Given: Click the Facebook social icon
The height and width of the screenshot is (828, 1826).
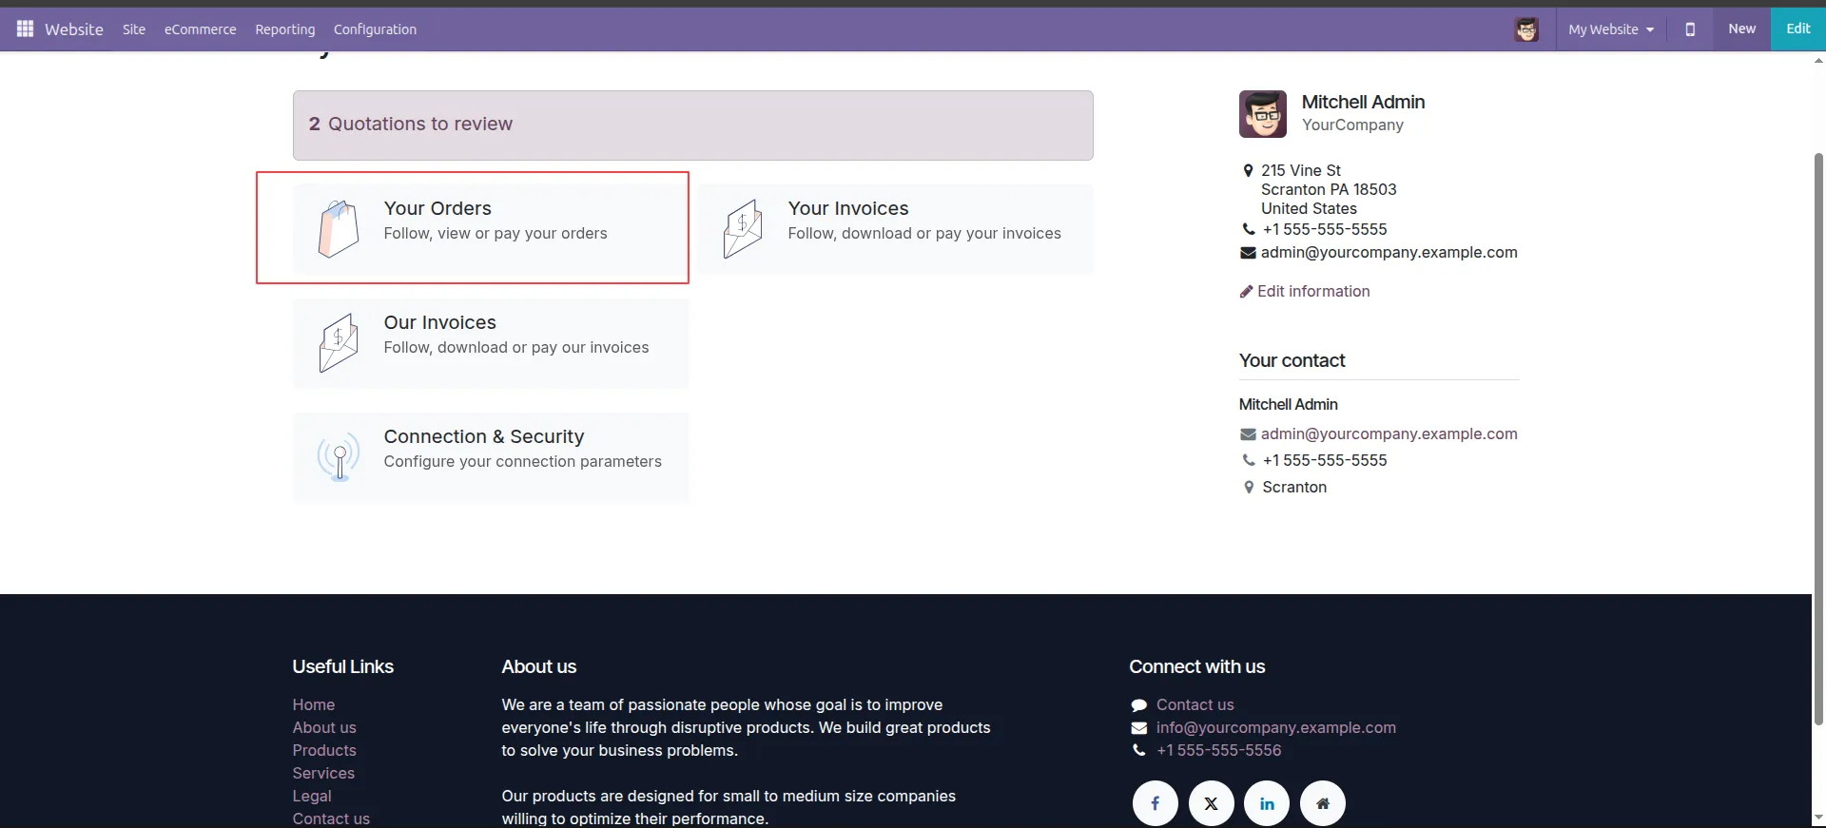Looking at the screenshot, I should coord(1155,803).
